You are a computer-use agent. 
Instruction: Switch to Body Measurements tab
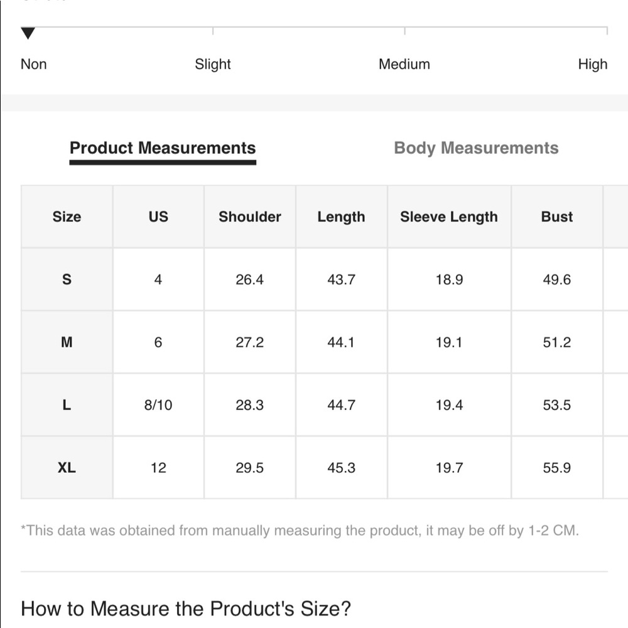476,148
